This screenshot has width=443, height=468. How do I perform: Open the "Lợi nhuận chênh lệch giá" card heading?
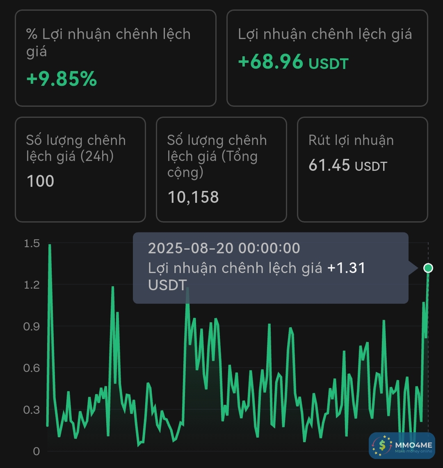(325, 34)
